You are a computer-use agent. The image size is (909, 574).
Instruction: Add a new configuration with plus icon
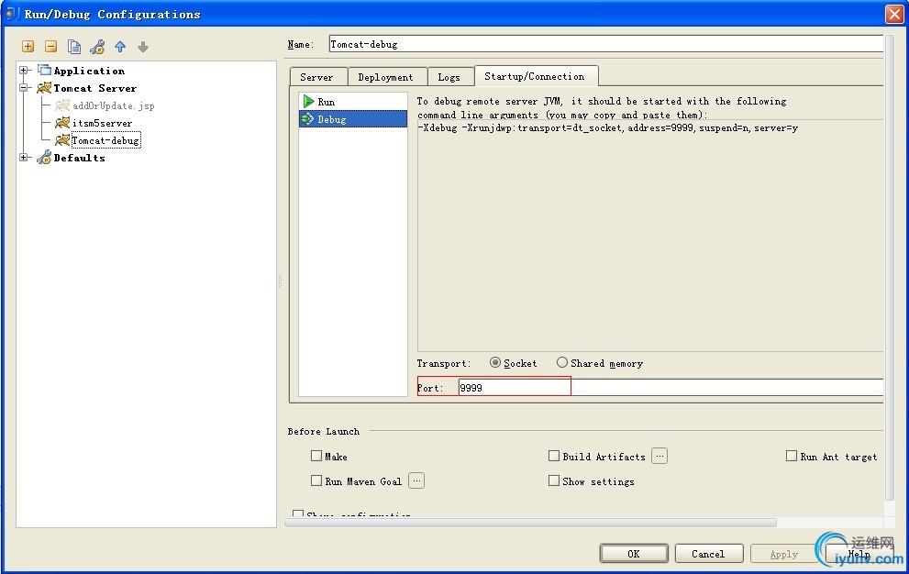(x=28, y=47)
